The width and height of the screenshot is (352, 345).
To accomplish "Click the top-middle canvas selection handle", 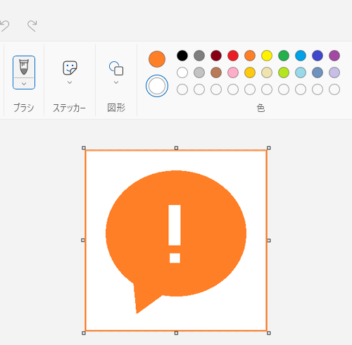I will pos(176,148).
